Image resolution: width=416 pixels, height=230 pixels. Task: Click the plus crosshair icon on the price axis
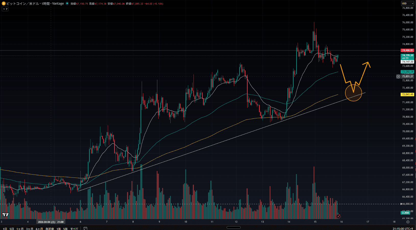click(398, 76)
